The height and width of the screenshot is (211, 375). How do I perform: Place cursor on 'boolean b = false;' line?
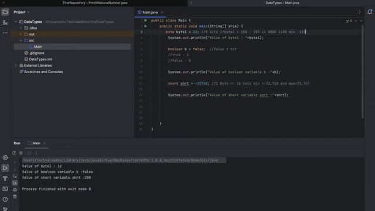(186, 49)
